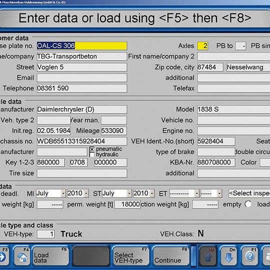Click the KBA-Nr. field 880708000
The width and height of the screenshot is (270, 270).
click(x=216, y=162)
